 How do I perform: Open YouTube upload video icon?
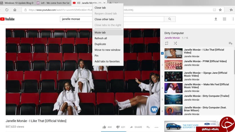(x=216, y=19)
